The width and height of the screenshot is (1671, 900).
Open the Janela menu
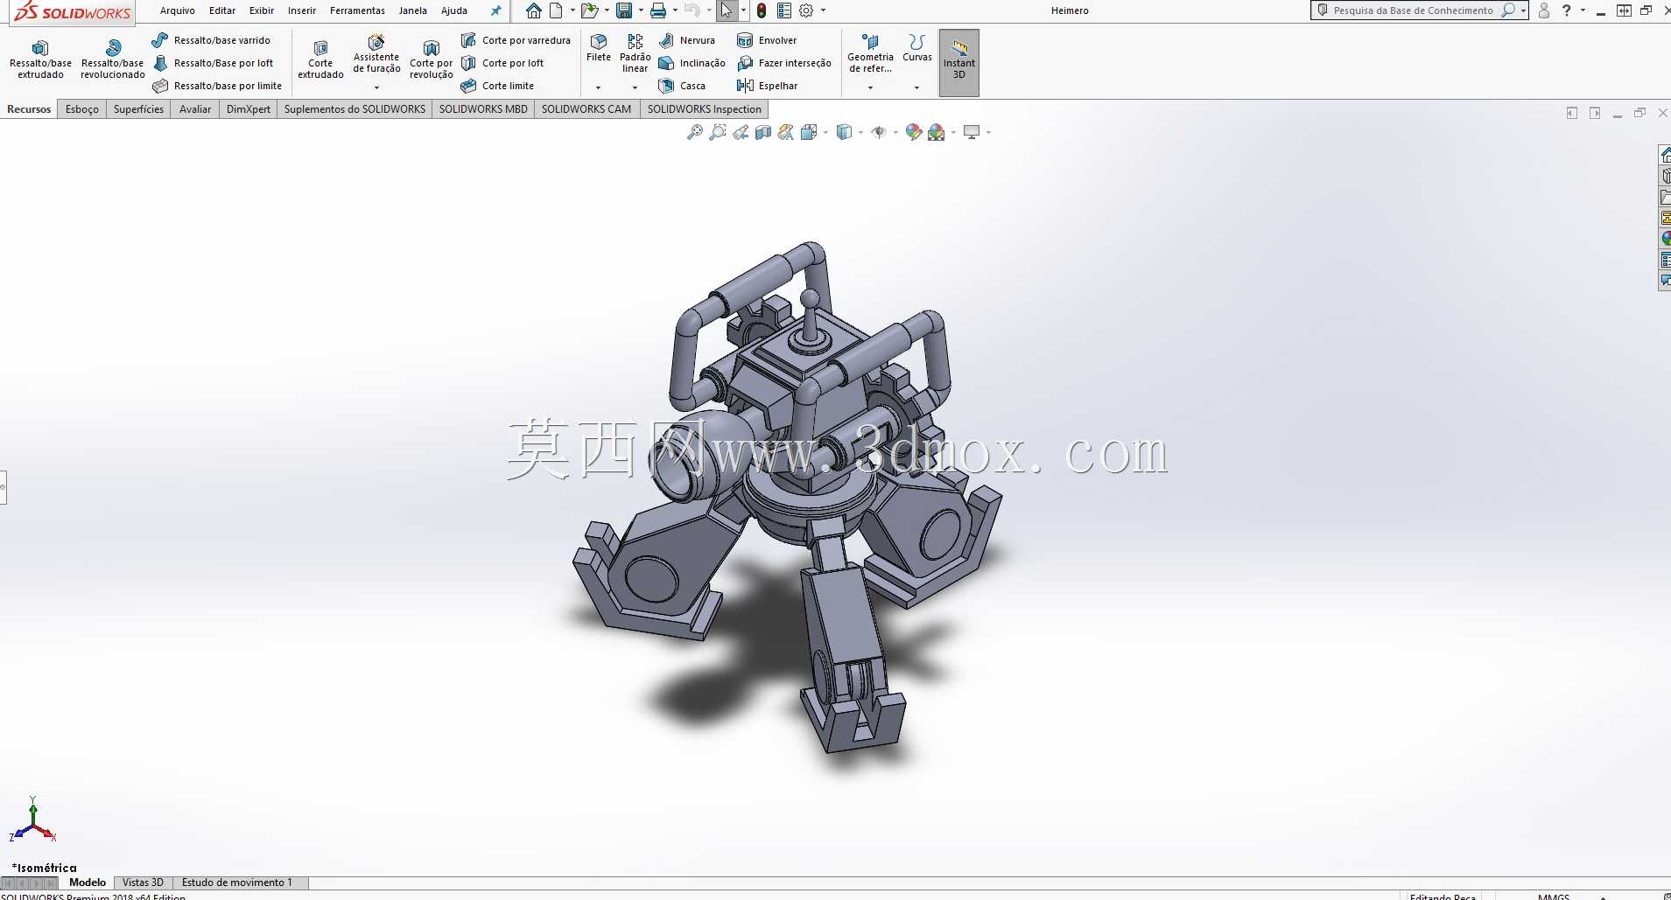(x=413, y=10)
